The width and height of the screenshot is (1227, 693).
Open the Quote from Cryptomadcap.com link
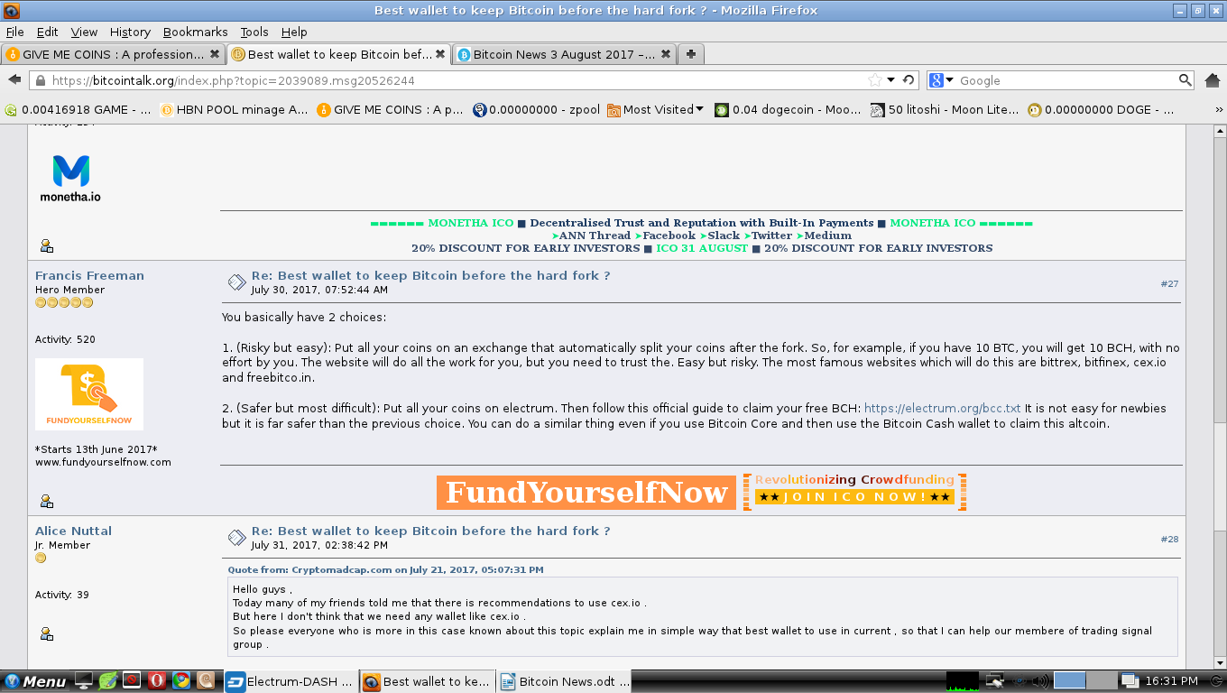pyautogui.click(x=385, y=569)
